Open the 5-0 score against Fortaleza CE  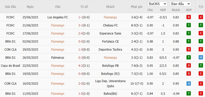(81, 42)
